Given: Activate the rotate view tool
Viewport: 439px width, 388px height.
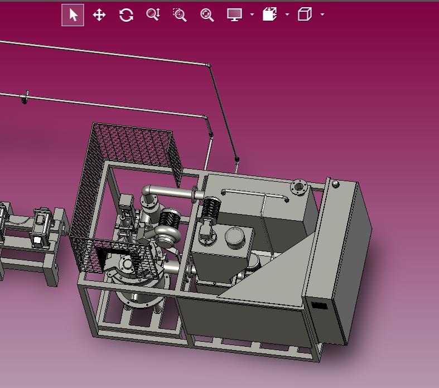Looking at the screenshot, I should point(126,15).
